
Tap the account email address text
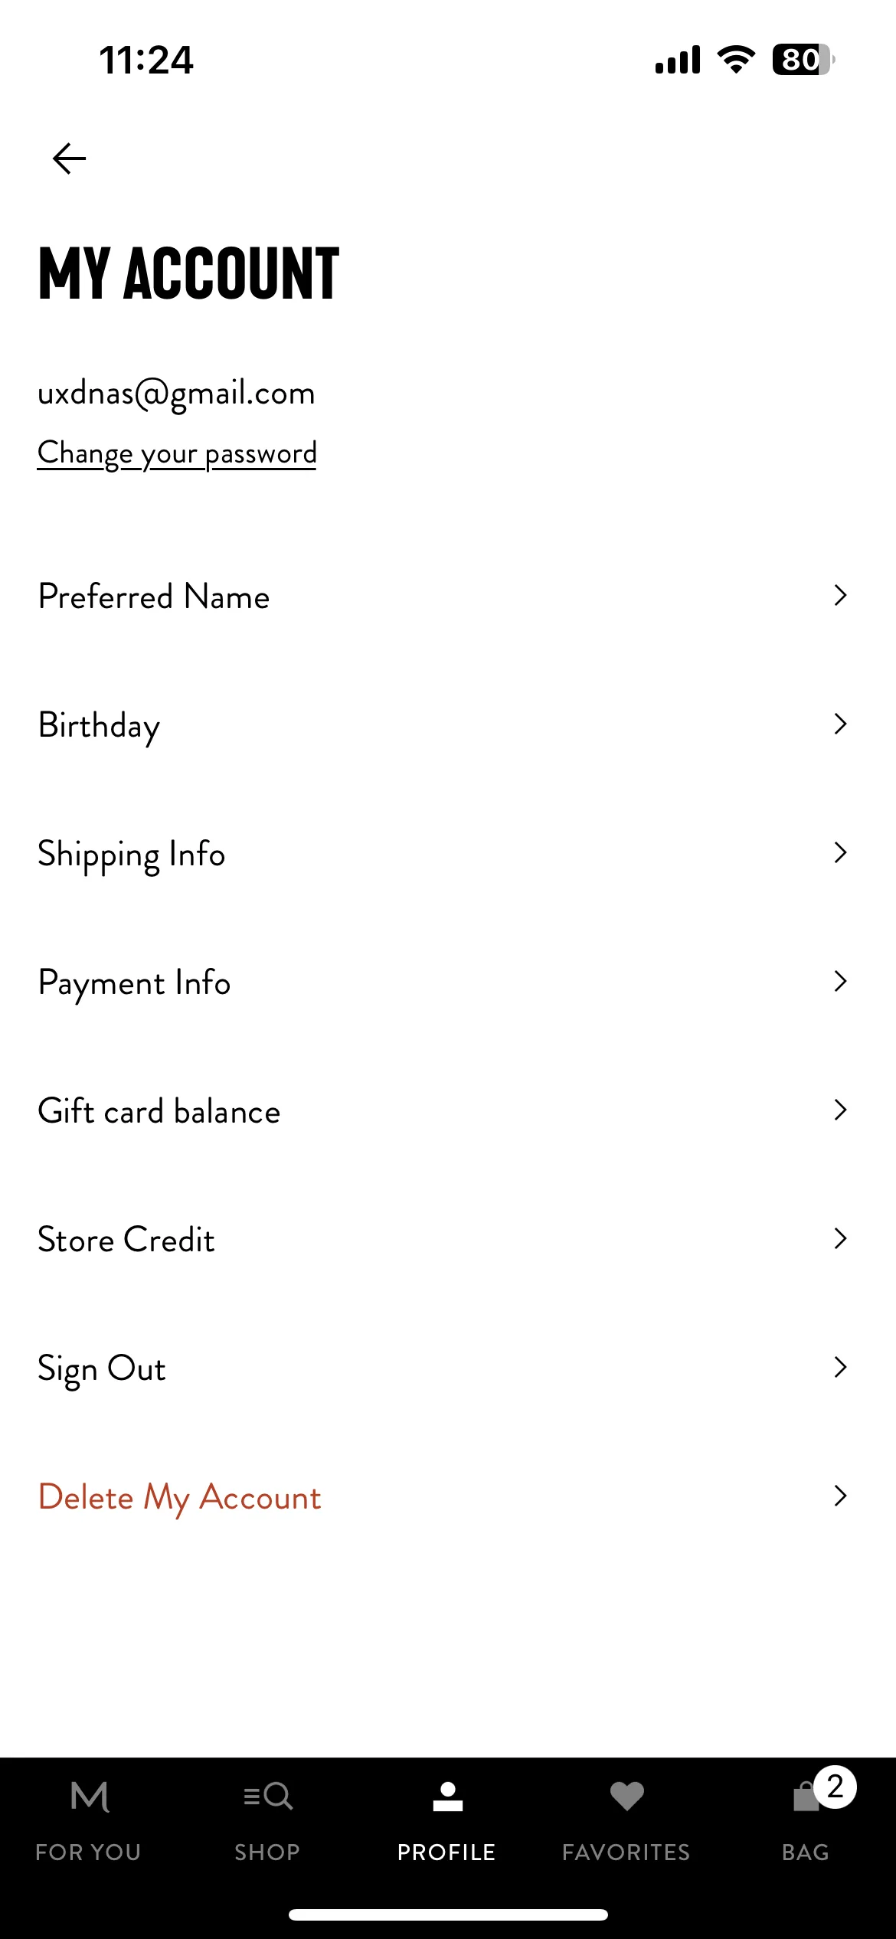tap(176, 394)
